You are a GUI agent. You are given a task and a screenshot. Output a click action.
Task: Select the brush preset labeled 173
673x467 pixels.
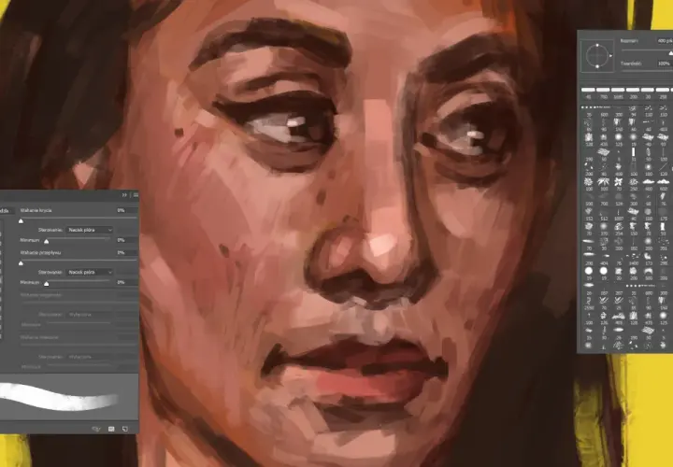click(x=648, y=258)
